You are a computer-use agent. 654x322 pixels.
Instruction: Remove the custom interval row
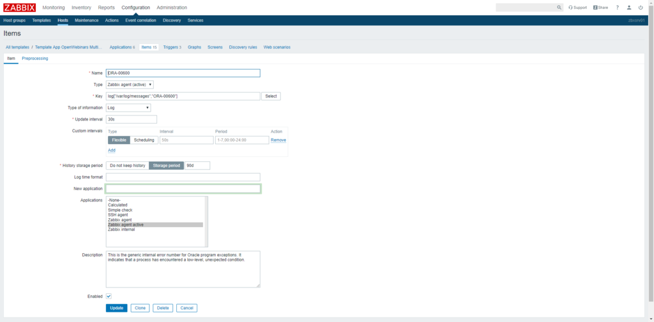pos(278,140)
